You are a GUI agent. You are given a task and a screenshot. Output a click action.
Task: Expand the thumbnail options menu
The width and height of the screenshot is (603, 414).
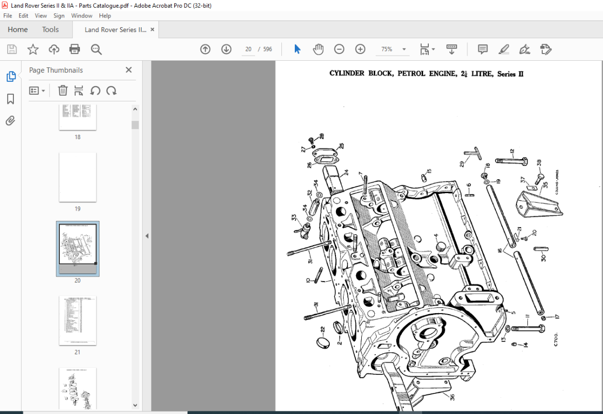[37, 91]
